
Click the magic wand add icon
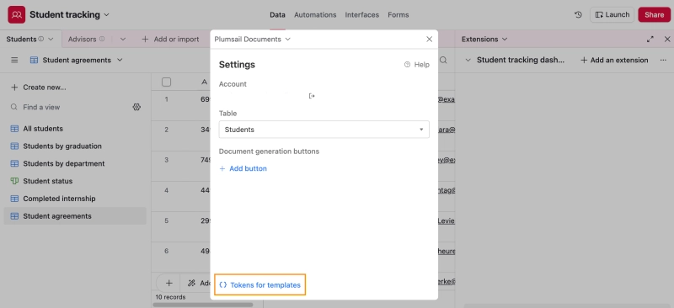coord(192,283)
